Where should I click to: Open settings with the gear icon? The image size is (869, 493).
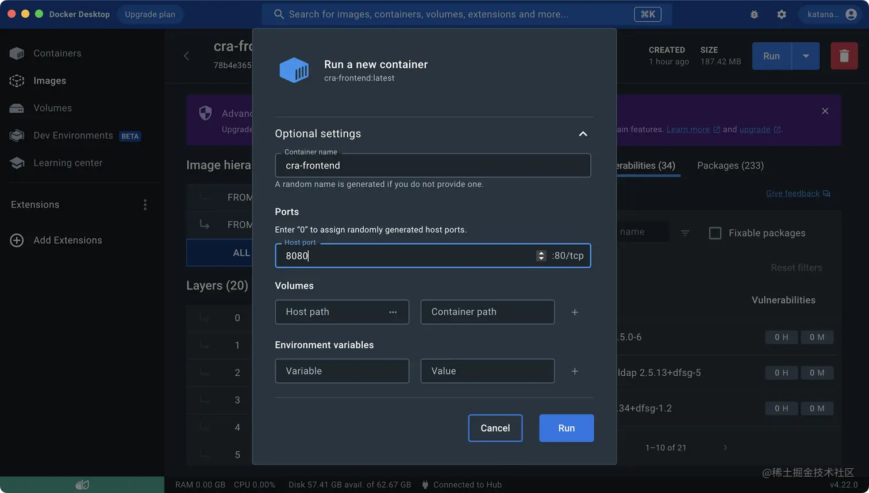[782, 14]
